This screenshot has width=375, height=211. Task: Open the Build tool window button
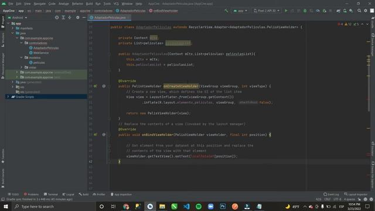click(x=84, y=194)
